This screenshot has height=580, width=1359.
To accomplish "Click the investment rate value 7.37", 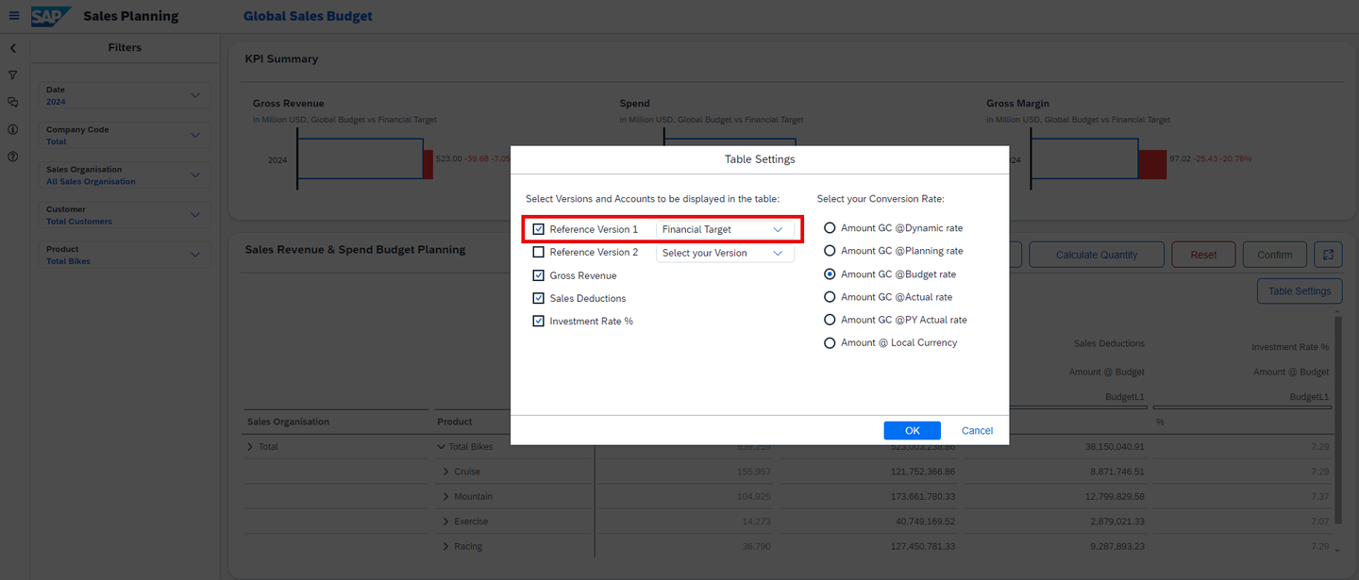I will click(1319, 497).
